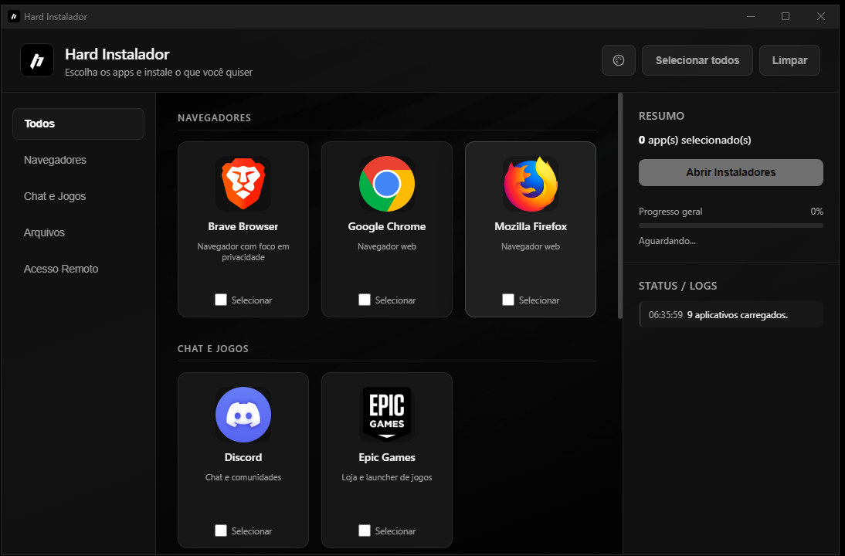Click the Brave Browser card title
The width and height of the screenshot is (845, 556).
243,227
